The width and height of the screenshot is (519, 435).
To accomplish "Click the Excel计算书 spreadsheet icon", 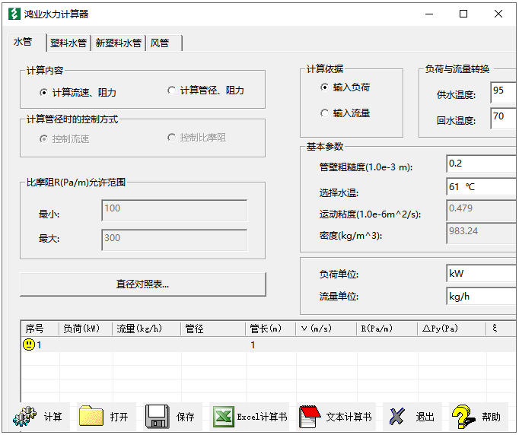I will (x=223, y=416).
